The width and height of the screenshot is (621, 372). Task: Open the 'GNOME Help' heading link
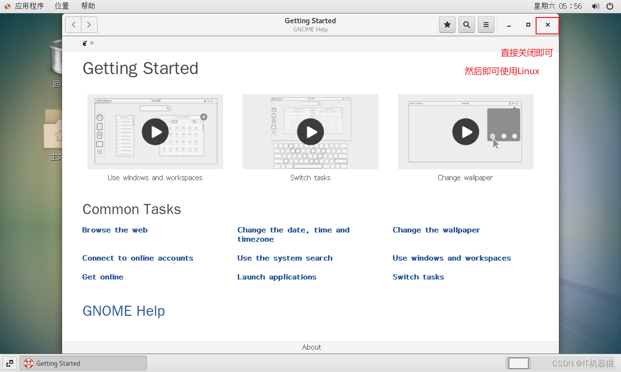pyautogui.click(x=124, y=311)
